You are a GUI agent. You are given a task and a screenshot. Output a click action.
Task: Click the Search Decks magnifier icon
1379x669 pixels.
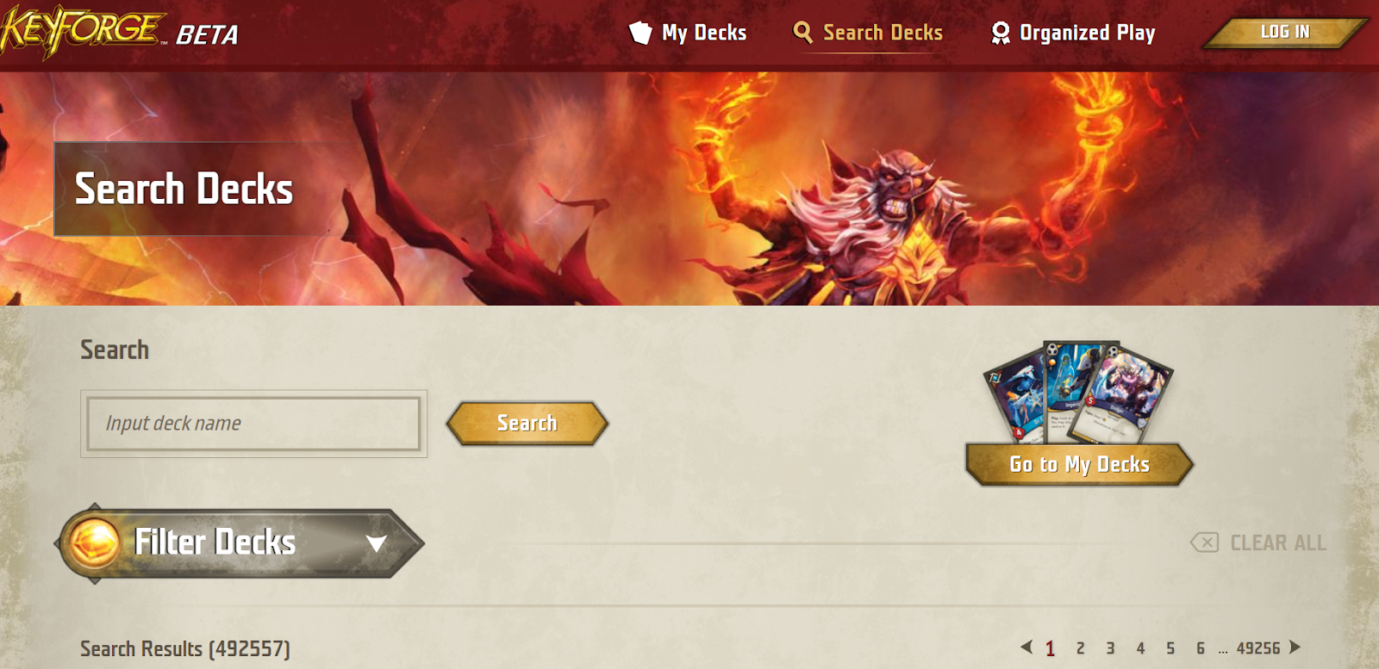(x=802, y=33)
